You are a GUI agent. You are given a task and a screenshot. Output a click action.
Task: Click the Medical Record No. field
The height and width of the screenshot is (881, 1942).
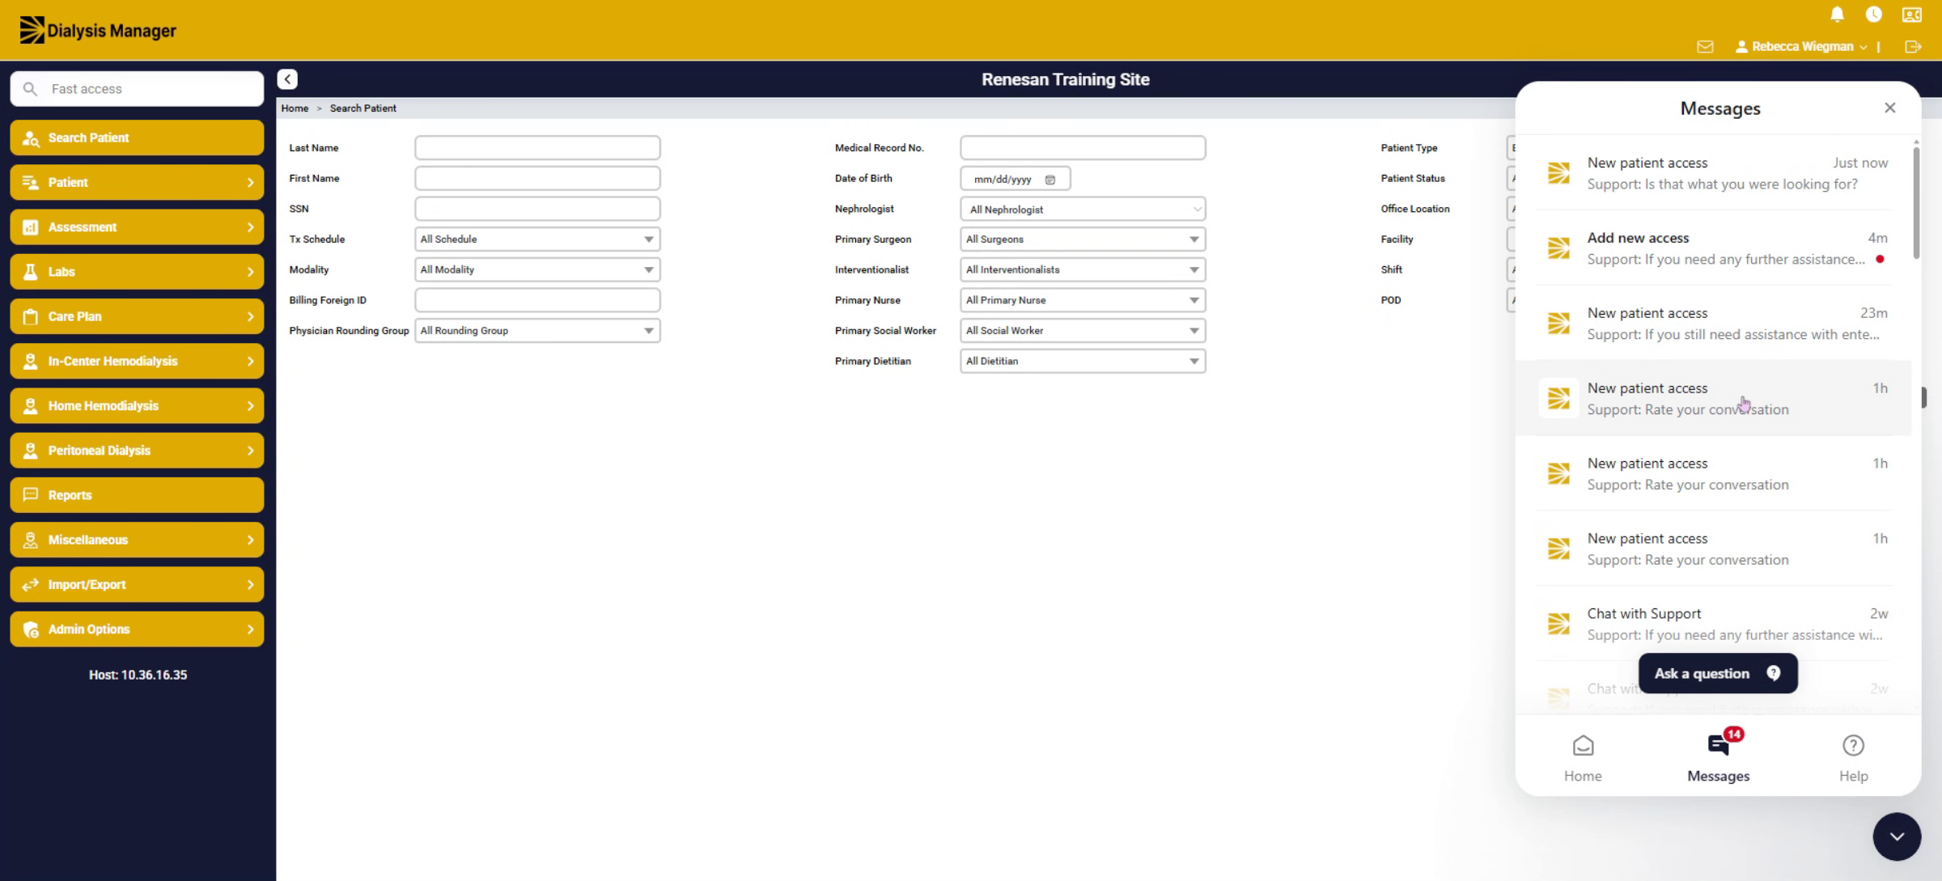(1083, 148)
